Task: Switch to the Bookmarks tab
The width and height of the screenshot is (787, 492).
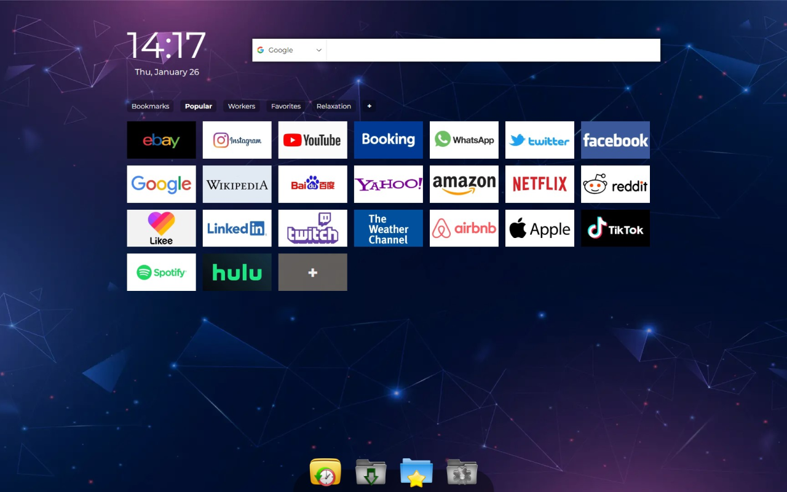Action: coord(150,106)
